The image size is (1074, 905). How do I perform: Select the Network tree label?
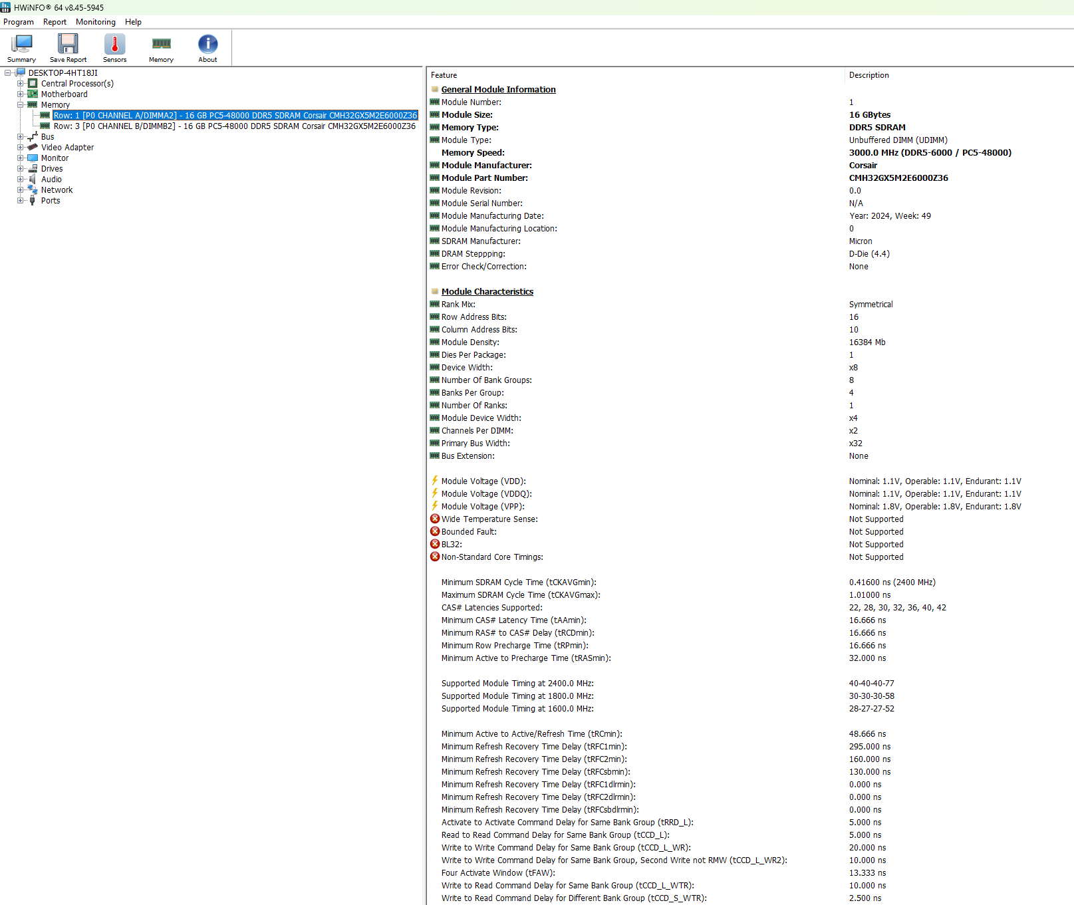pos(57,190)
